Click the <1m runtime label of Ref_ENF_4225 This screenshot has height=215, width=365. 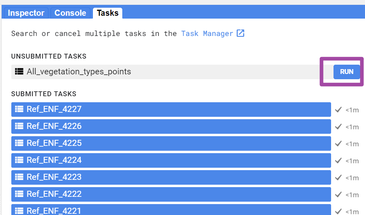pos(352,144)
